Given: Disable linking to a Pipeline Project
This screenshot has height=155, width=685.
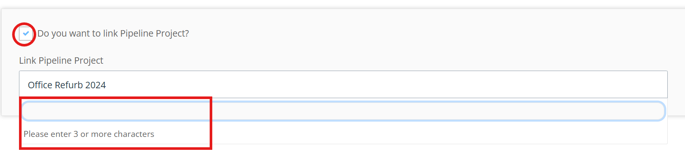Looking at the screenshot, I should [26, 33].
